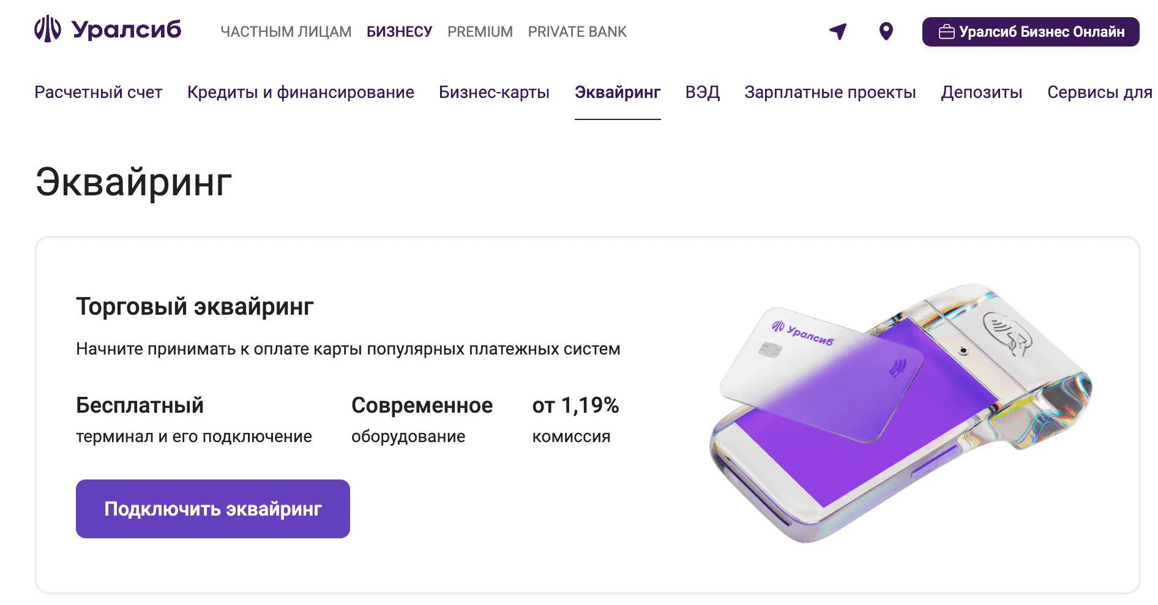1158x605 pixels.
Task: Open the Private Bank section
Action: pyautogui.click(x=577, y=32)
